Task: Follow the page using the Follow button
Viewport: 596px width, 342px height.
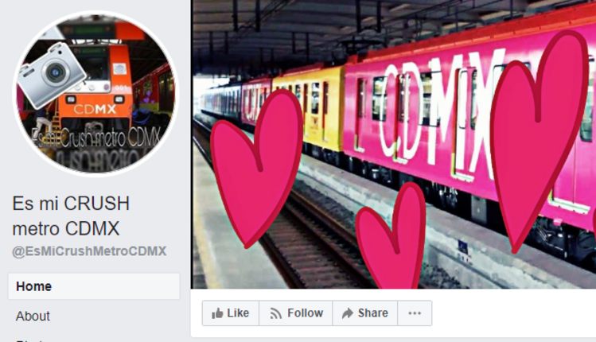Action: click(x=296, y=313)
